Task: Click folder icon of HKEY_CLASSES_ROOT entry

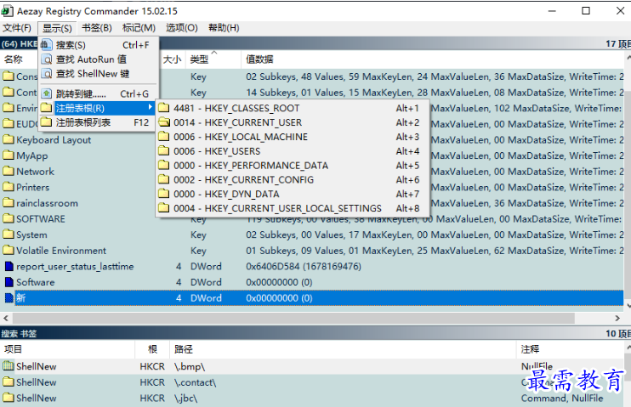Action: (x=164, y=108)
